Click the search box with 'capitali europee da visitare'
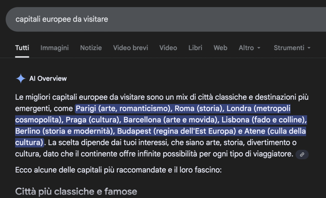Screen dimensions: 326x198 pyautogui.click(x=159, y=19)
